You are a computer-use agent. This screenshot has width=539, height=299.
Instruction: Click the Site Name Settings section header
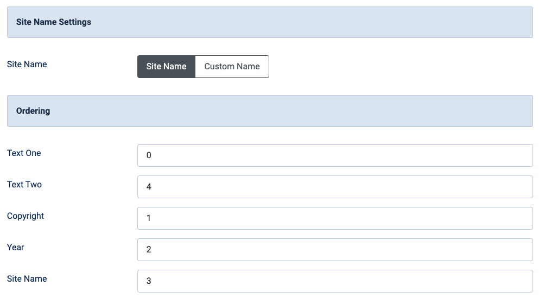tap(270, 22)
